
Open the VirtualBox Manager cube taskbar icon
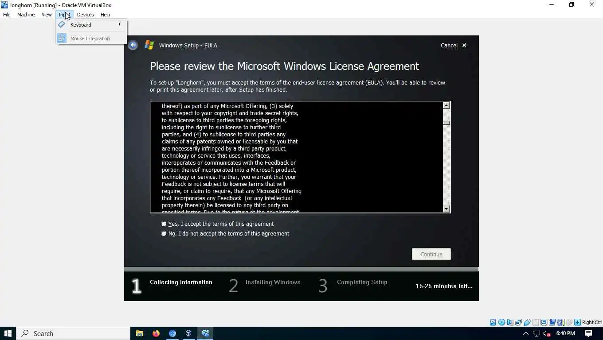pyautogui.click(x=188, y=333)
